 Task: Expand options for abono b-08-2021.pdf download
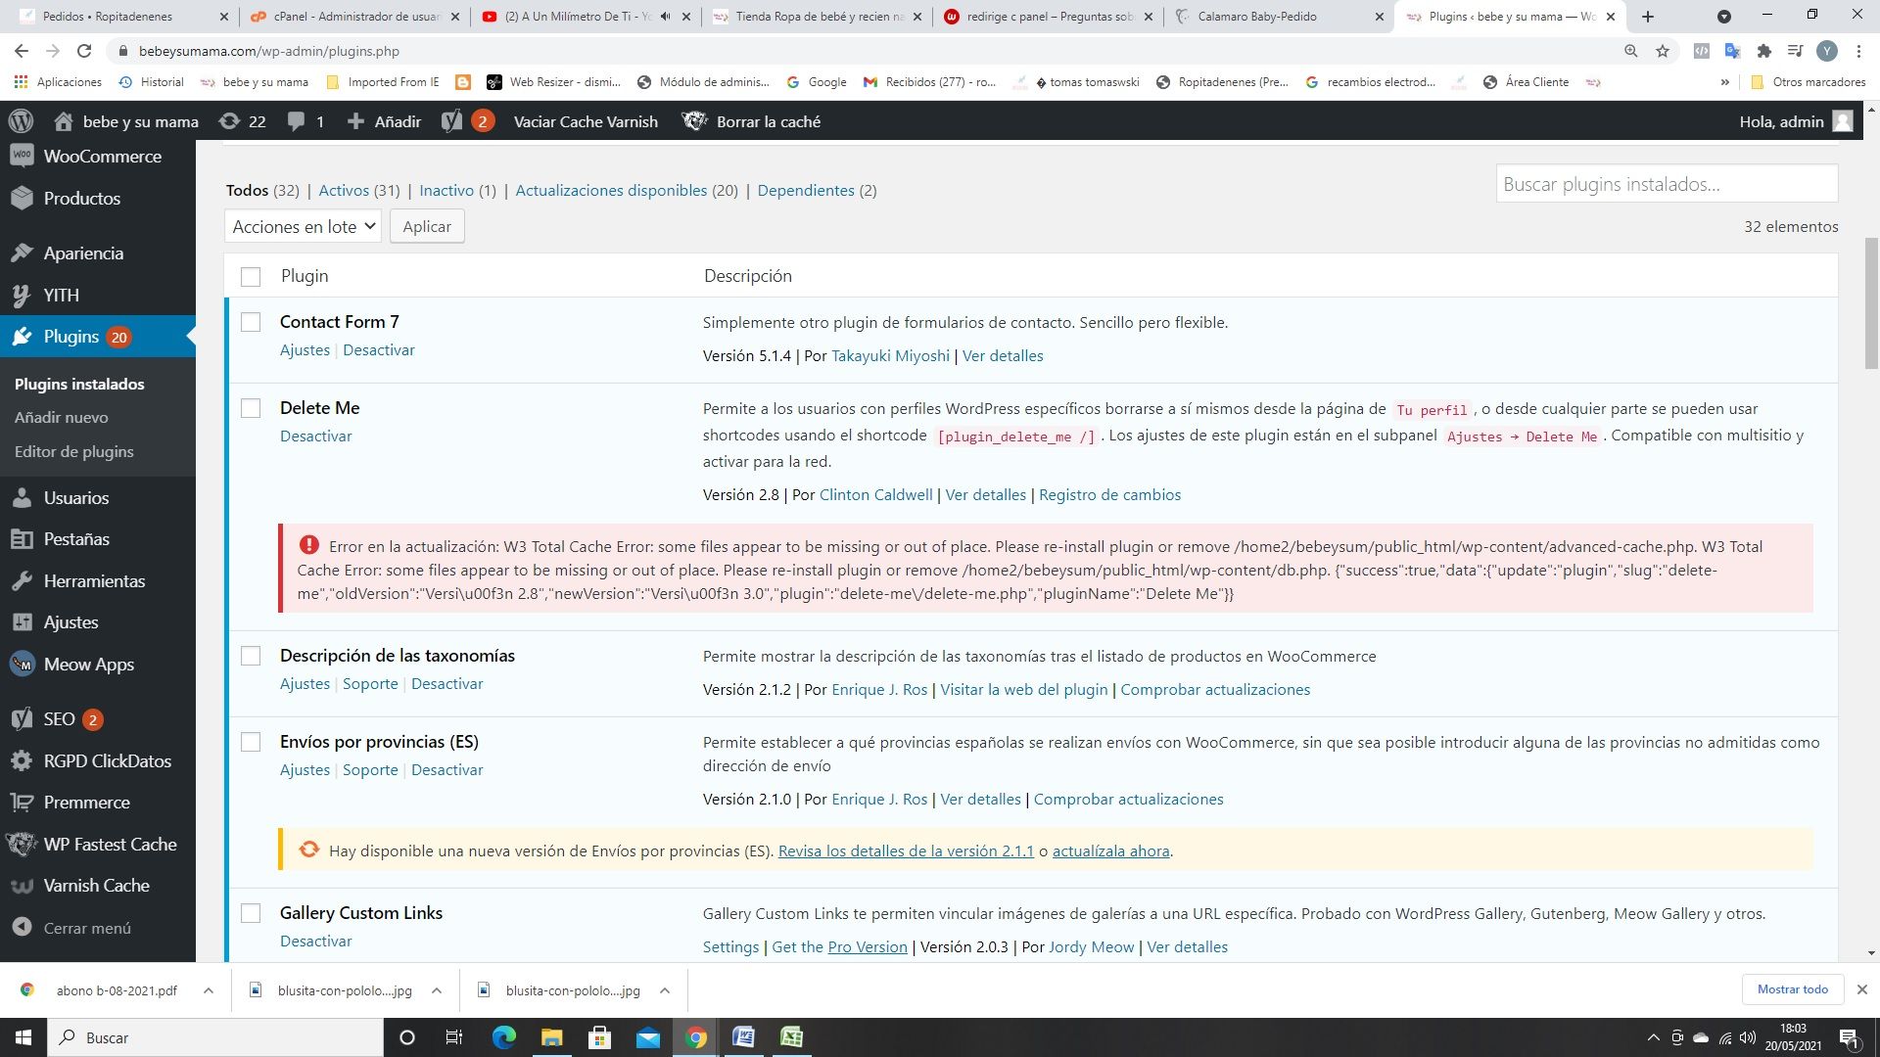(209, 990)
